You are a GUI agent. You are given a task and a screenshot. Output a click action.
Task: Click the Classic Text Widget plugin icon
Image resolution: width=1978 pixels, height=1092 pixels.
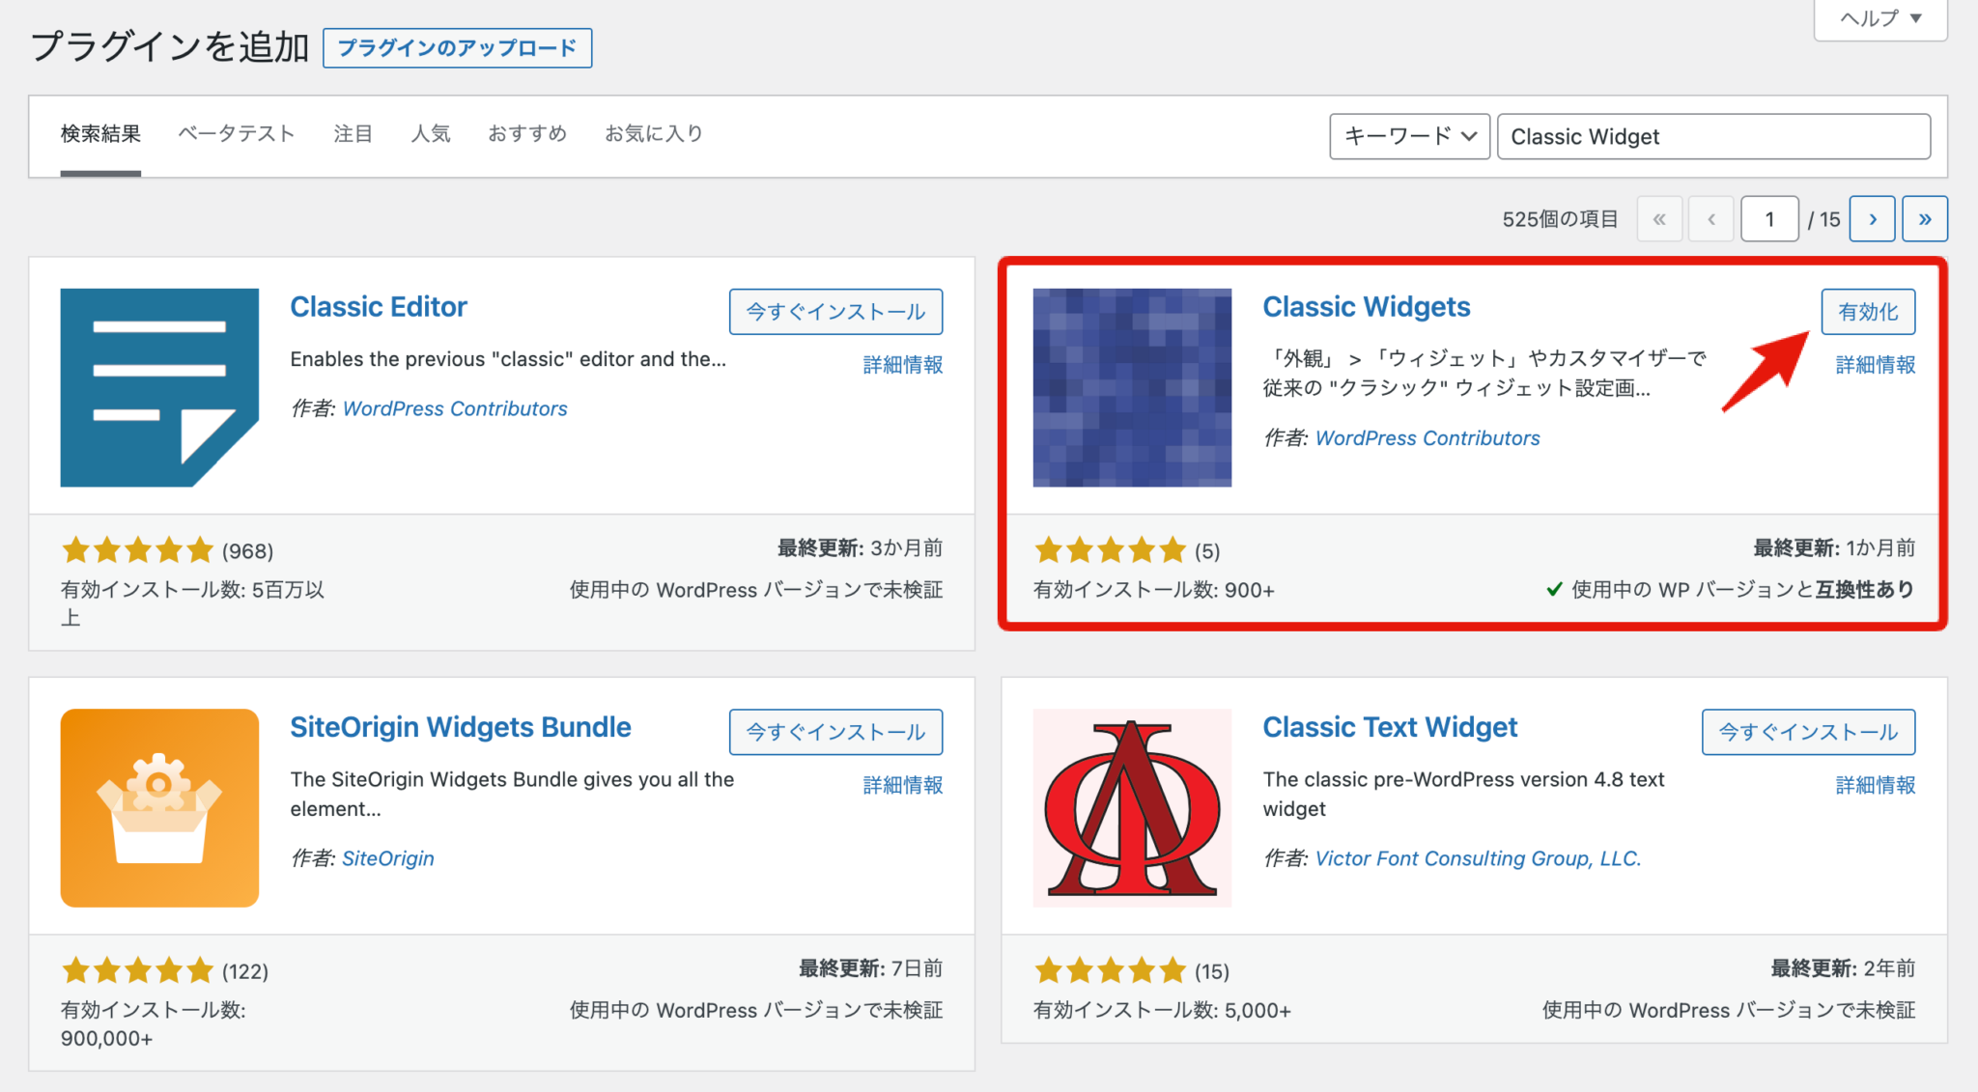point(1131,807)
